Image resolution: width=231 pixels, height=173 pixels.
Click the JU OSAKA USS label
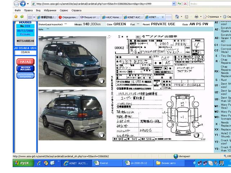point(25,48)
